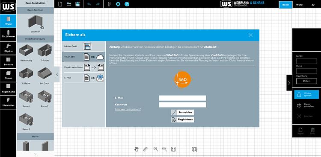This screenshot has width=321, height=157.
Task: Choose the Mit Dach room template
Action: [x=45, y=73]
